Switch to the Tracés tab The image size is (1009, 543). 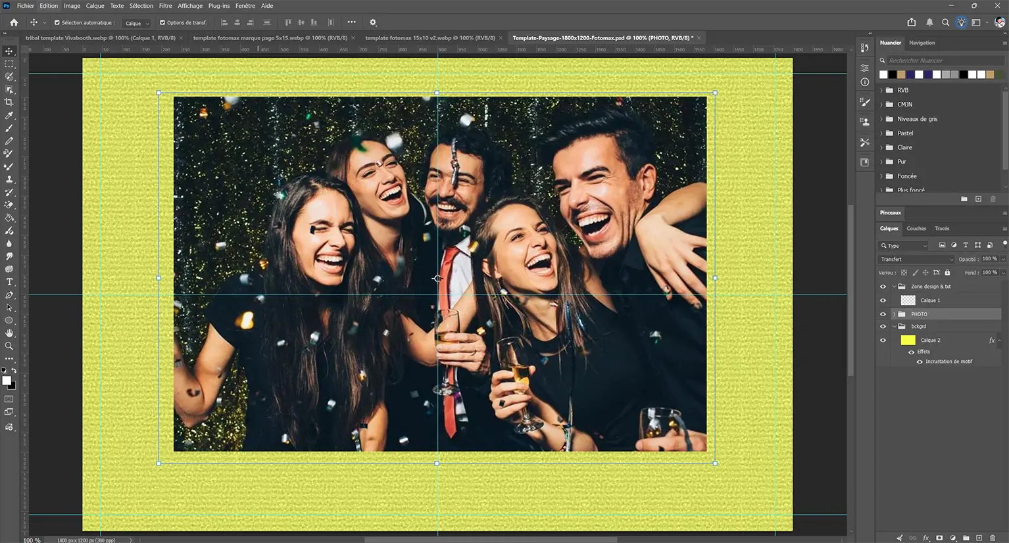tap(942, 229)
